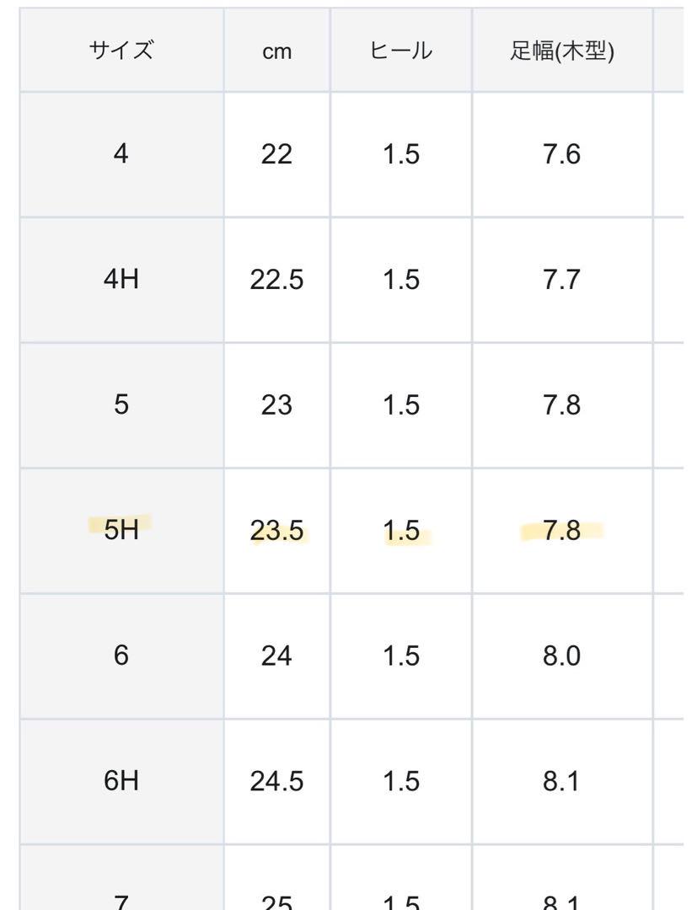
Task: Select the サイズ column header
Action: click(121, 51)
